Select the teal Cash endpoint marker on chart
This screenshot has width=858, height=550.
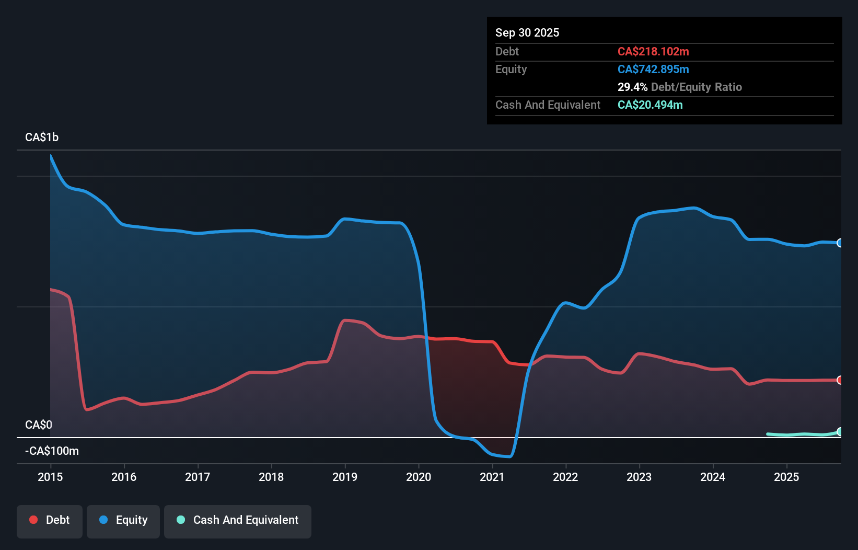[x=840, y=432]
